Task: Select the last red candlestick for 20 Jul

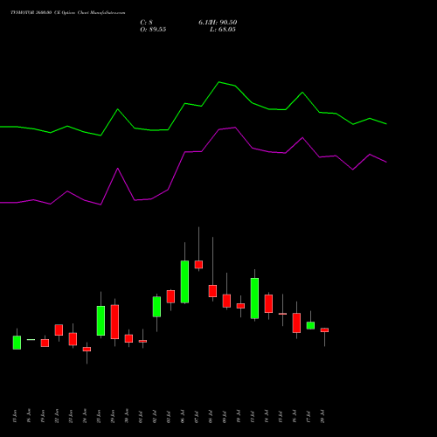Action: pyautogui.click(x=324, y=330)
